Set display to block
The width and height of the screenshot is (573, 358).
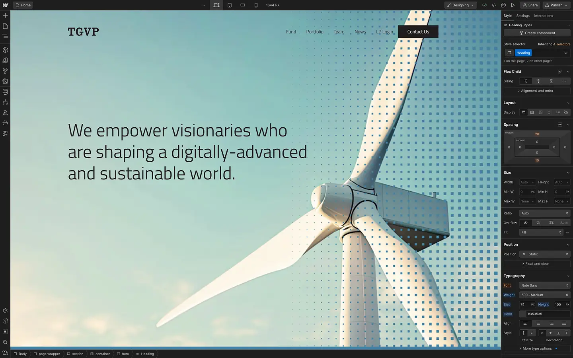point(524,113)
